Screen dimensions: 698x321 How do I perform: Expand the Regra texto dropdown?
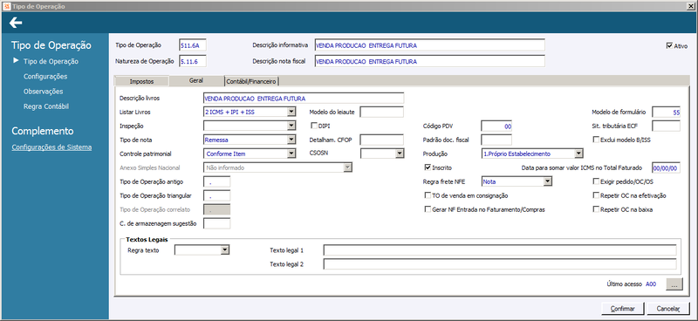(x=225, y=250)
